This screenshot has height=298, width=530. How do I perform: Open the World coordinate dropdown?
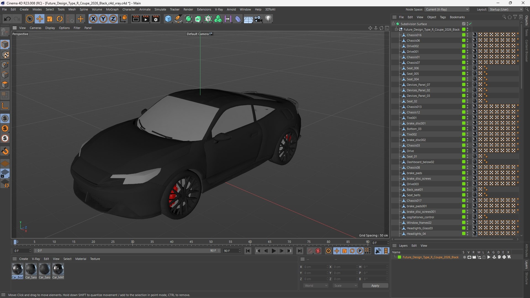click(x=316, y=286)
